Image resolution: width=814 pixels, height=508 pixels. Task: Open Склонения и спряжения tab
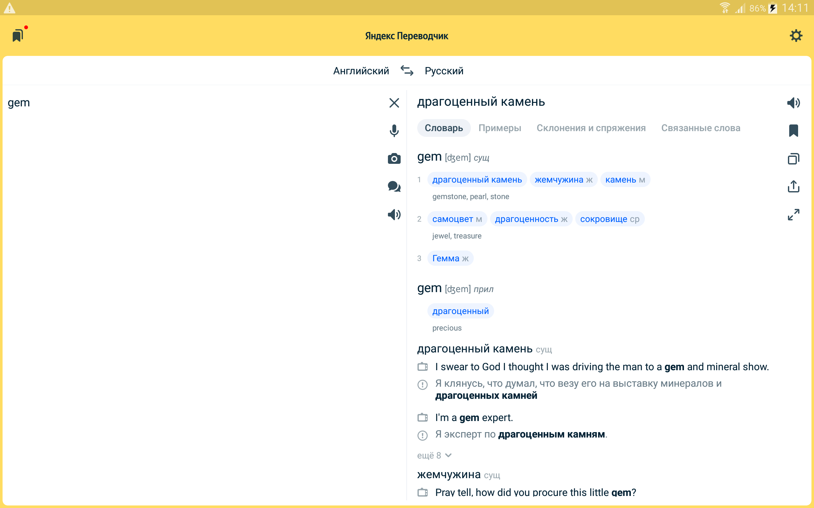(591, 128)
